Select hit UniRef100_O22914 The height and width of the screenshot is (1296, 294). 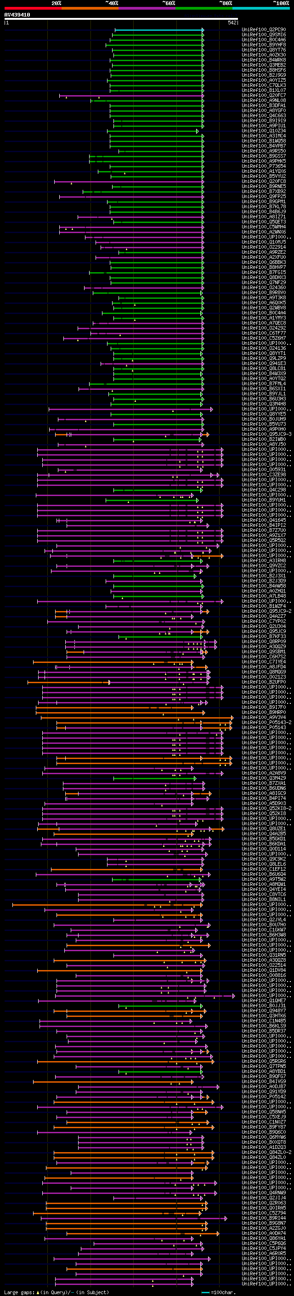264,247
